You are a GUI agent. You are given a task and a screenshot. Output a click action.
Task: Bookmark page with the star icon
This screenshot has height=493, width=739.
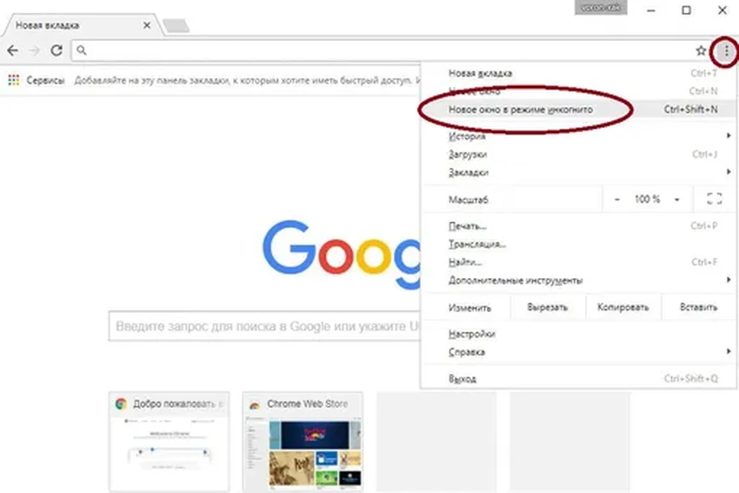(701, 50)
